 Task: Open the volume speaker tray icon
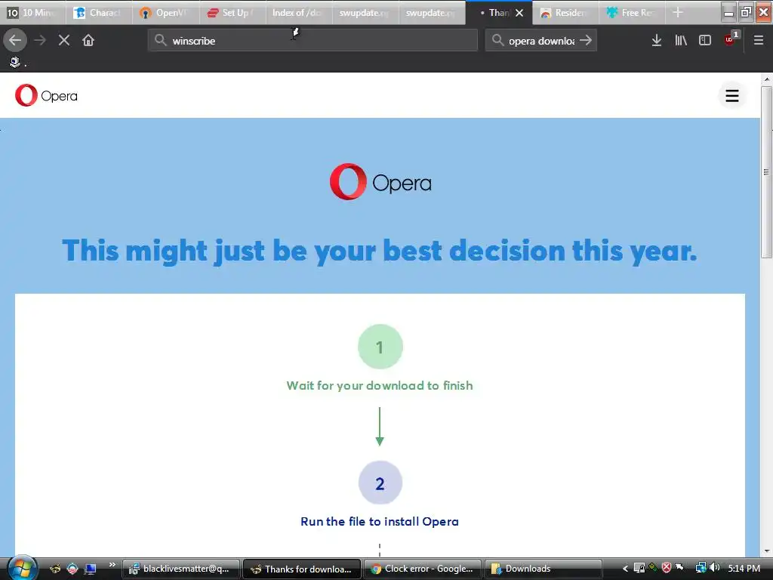(715, 568)
